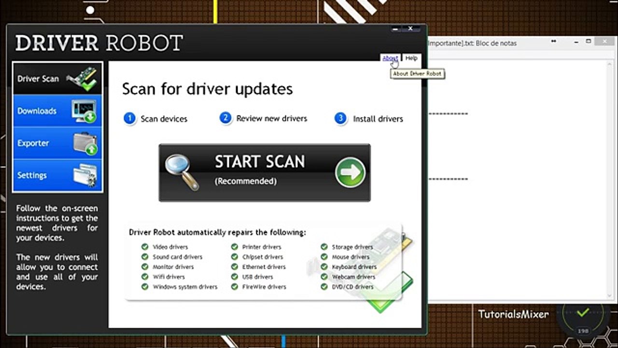Click the green check beside Printer drivers
The width and height of the screenshot is (618, 348).
pyautogui.click(x=235, y=246)
